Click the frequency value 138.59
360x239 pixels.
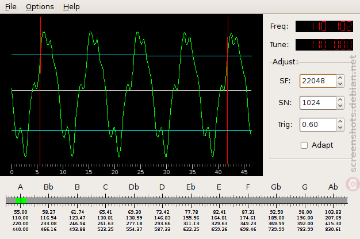point(134,218)
